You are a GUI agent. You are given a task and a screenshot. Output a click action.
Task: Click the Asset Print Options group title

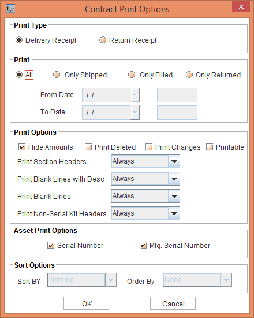[46, 231]
